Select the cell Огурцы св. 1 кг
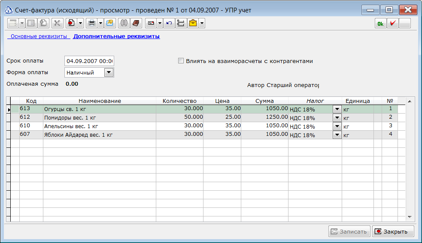 click(x=100, y=109)
